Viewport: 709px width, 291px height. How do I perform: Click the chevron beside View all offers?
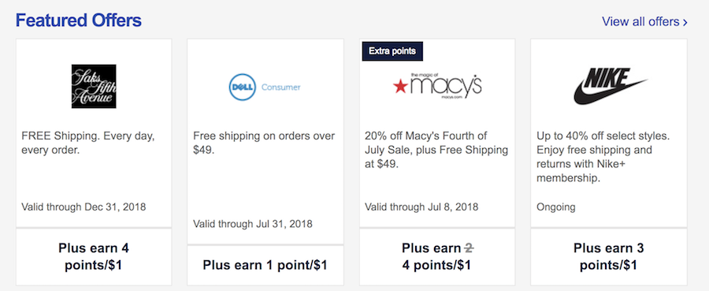click(685, 22)
